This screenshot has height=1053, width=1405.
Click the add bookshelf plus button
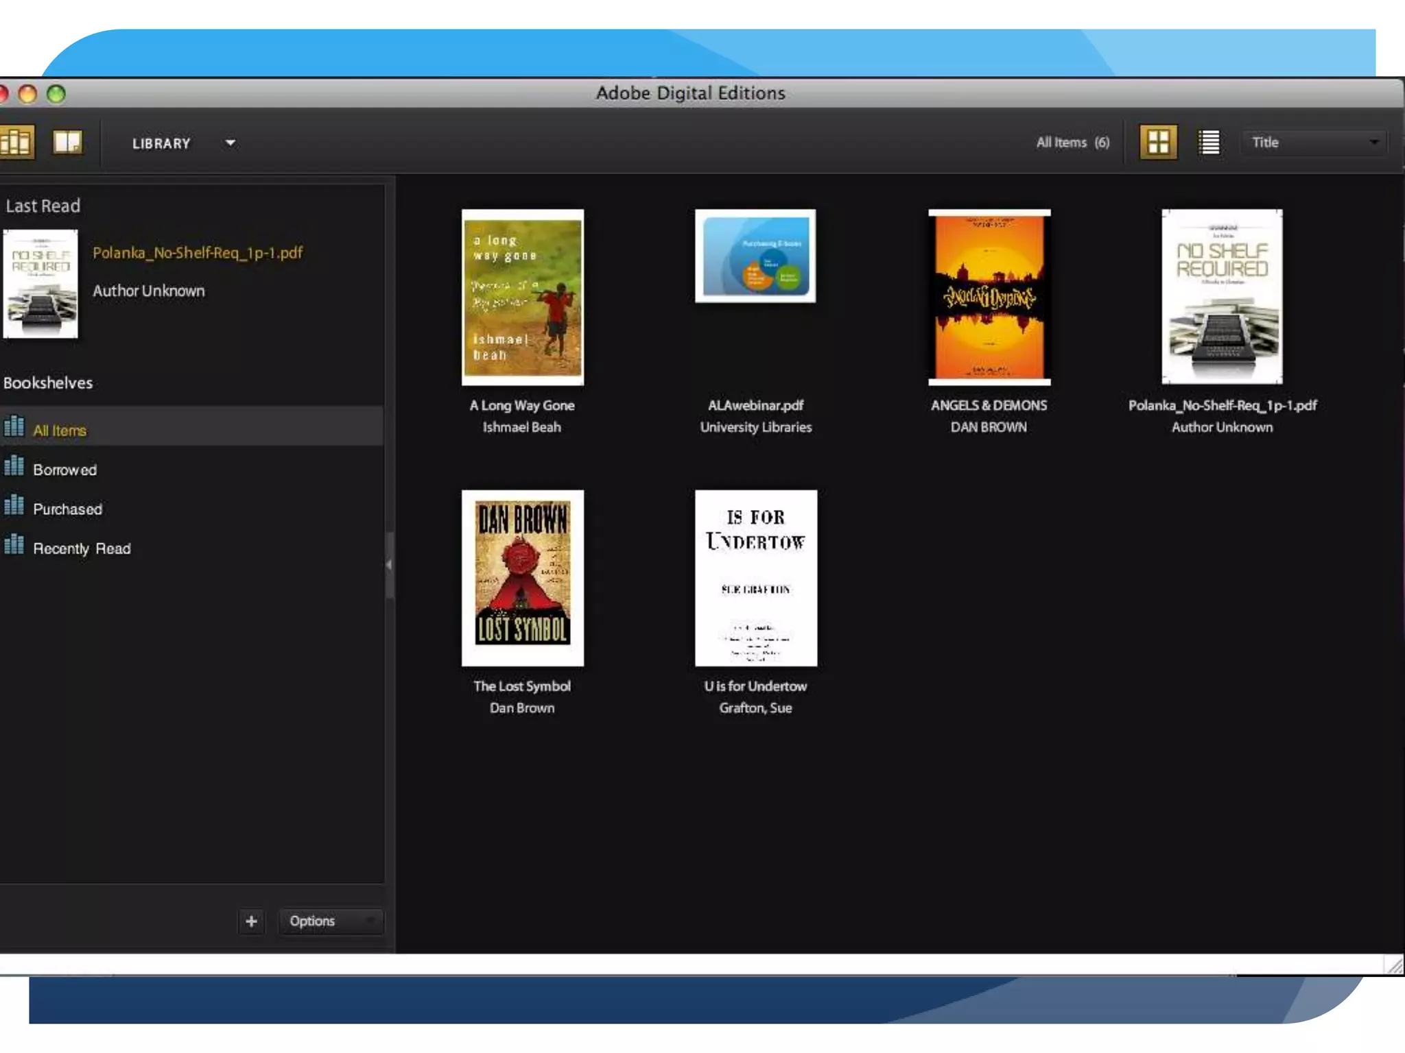tap(251, 921)
